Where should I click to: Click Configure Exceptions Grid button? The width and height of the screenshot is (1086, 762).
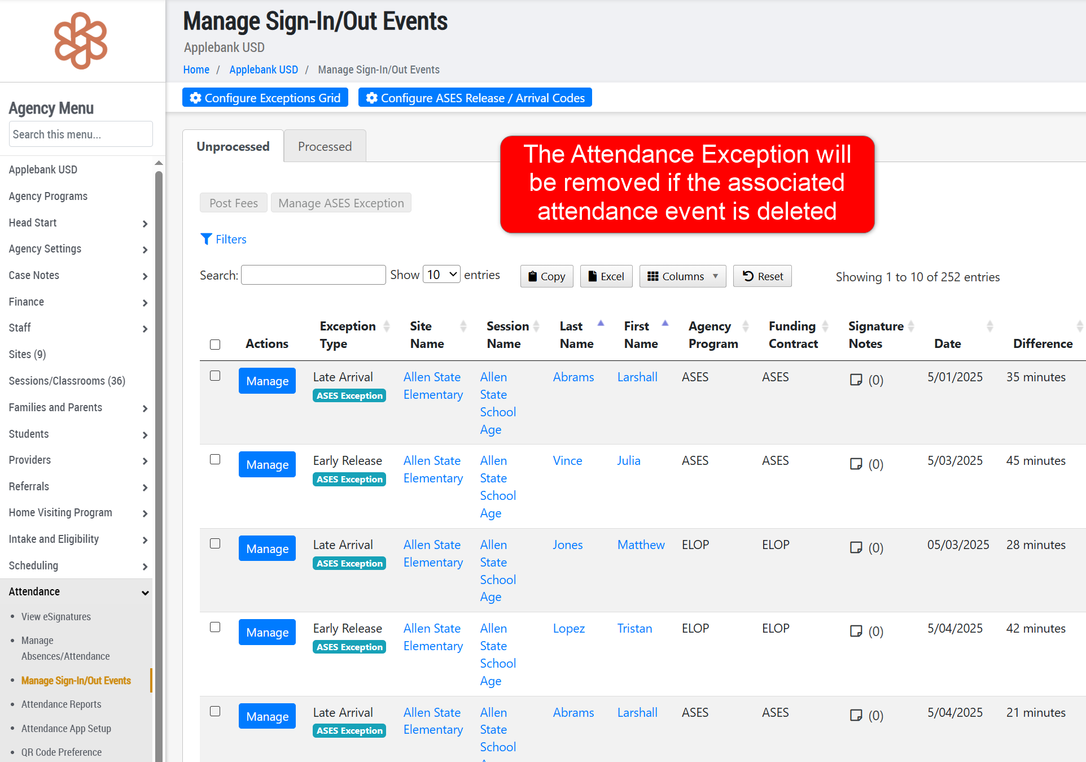pos(265,98)
